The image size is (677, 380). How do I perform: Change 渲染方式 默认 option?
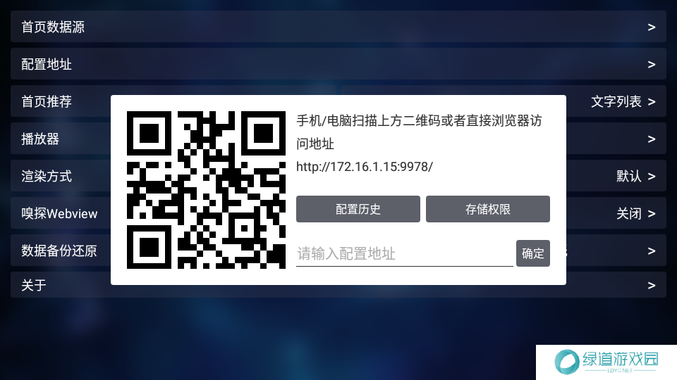[636, 176]
